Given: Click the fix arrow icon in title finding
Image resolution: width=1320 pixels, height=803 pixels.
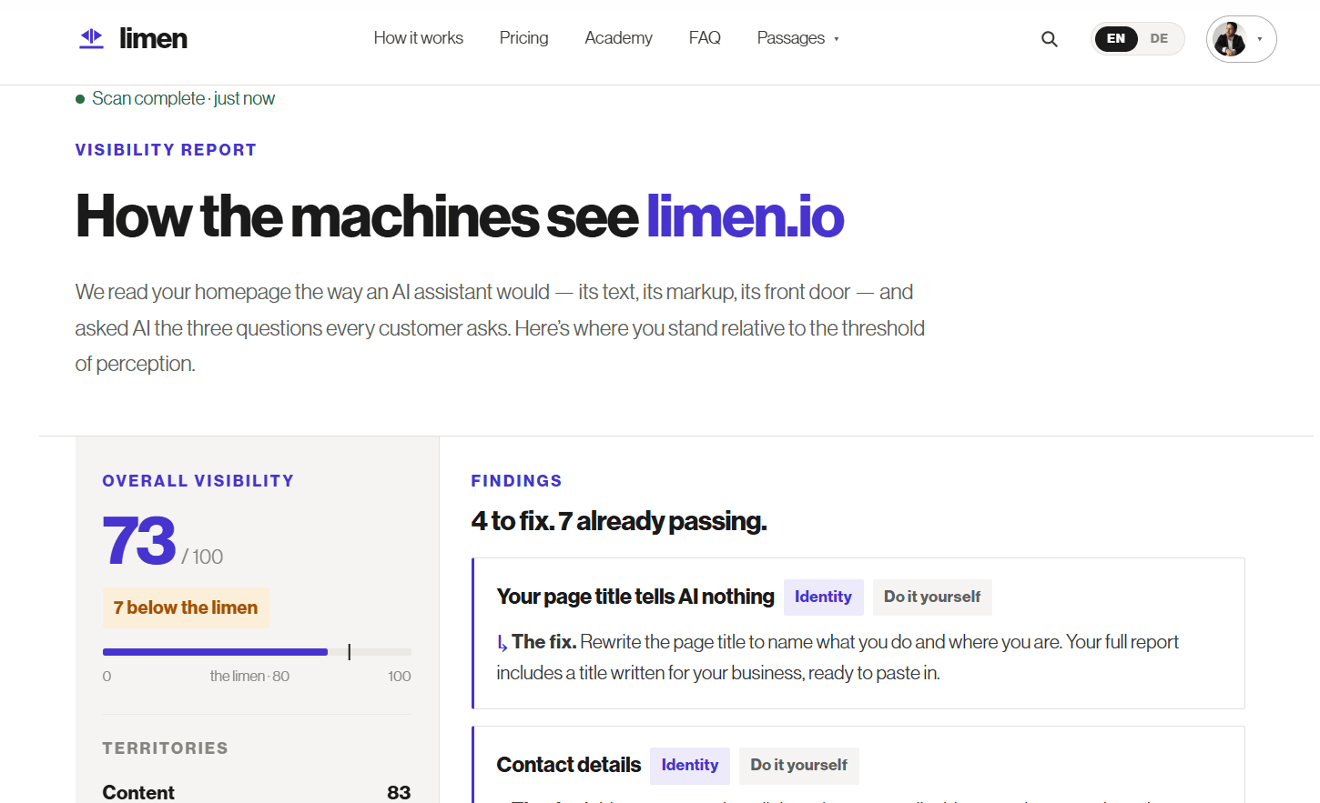Looking at the screenshot, I should coord(503,644).
